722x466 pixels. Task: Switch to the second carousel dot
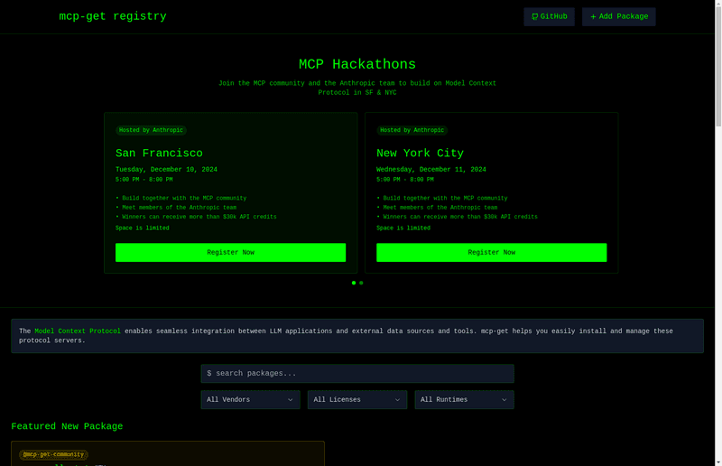(361, 283)
